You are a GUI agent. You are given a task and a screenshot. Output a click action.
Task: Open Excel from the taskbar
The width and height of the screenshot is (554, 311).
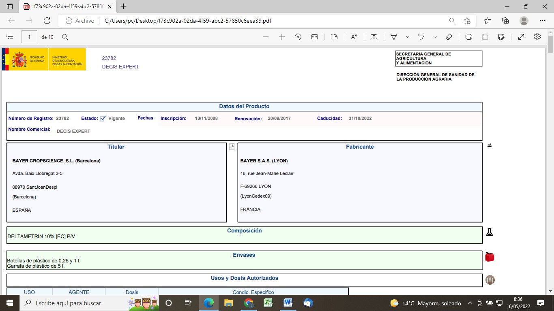[x=268, y=303]
